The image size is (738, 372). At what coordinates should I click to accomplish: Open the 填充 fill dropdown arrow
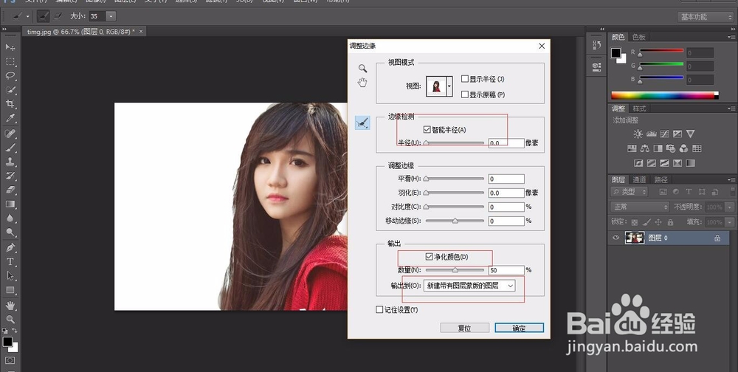tap(730, 221)
